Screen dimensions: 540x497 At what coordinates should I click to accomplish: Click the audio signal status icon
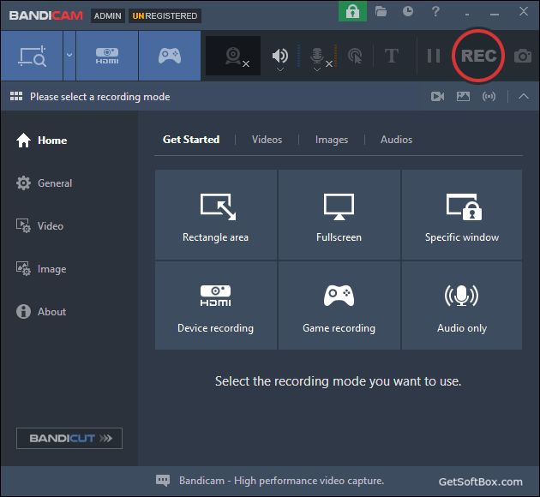coord(489,96)
